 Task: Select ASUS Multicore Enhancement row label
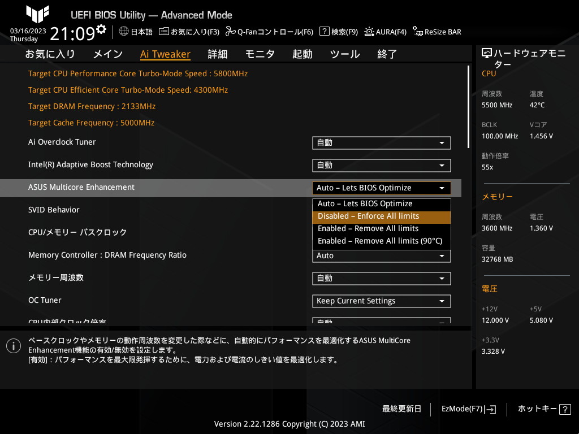click(81, 188)
